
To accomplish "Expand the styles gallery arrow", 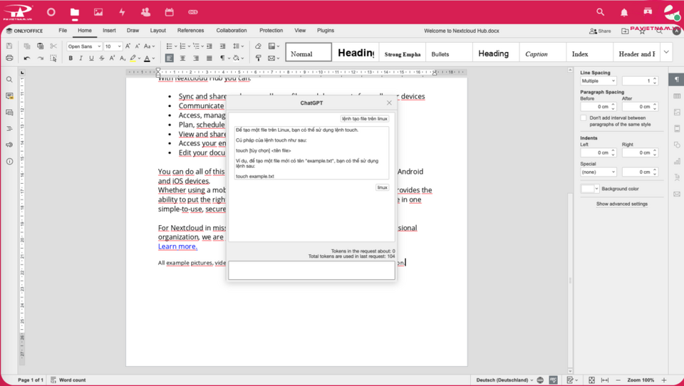I will pos(666,52).
